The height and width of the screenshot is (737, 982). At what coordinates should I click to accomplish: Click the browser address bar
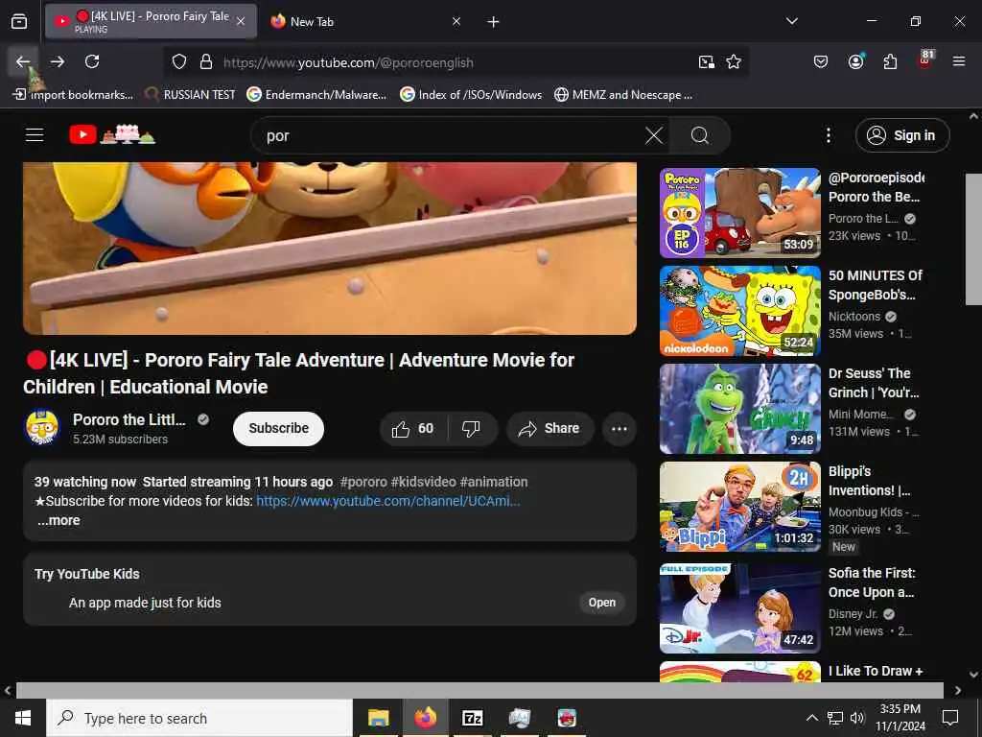pyautogui.click(x=457, y=62)
